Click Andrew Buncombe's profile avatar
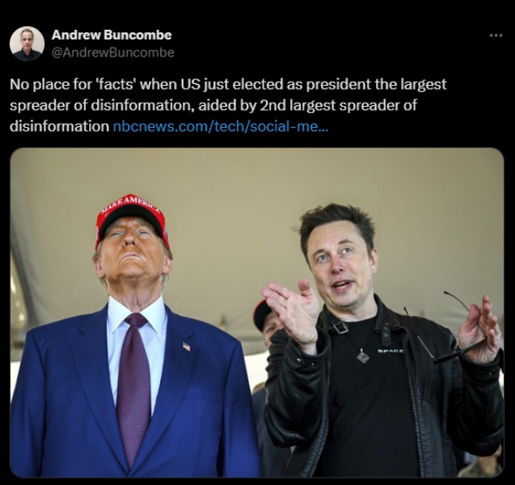Screen dimensions: 515x485 point(27,44)
